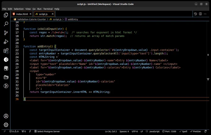Click addEntry function name on line 21
This screenshot has height=135, width=211.
(x=43, y=47)
